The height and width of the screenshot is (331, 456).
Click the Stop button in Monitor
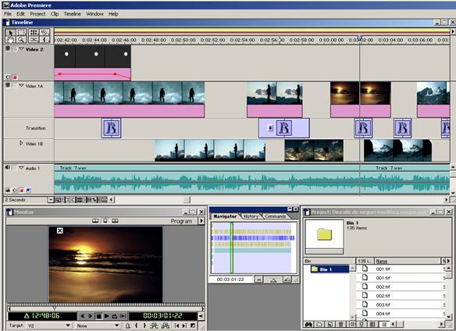(x=98, y=316)
